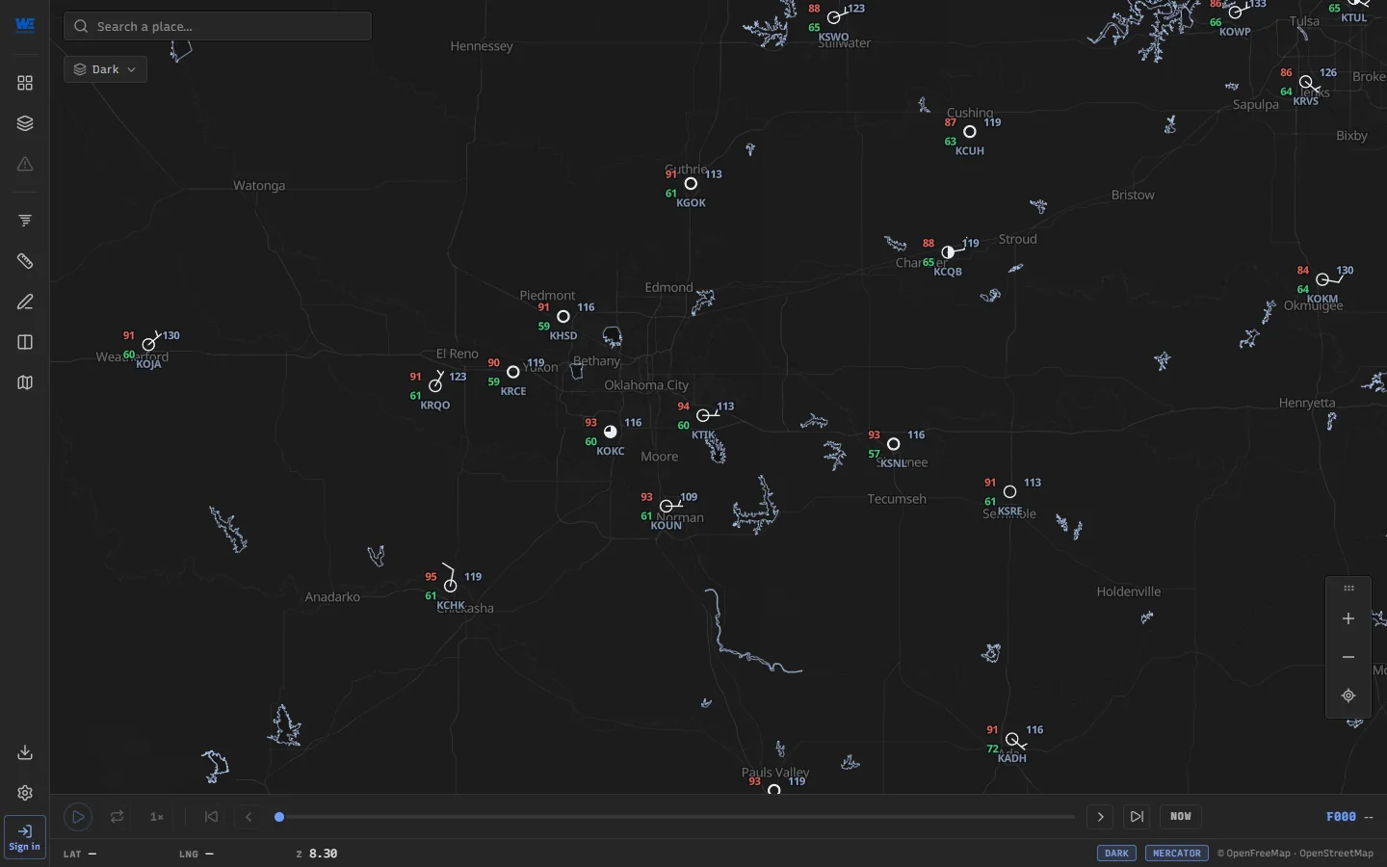Viewport: 1387px width, 867px height.
Task: Click the timeline slider track
Action: tap(677, 817)
